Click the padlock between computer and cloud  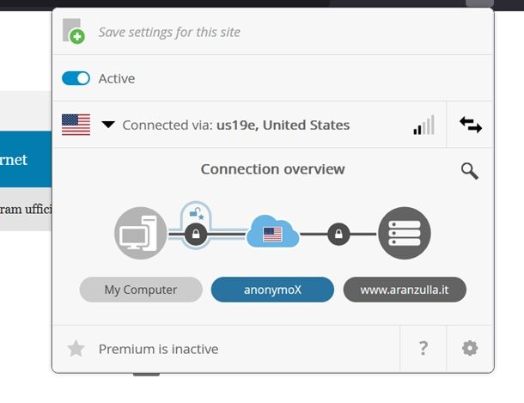(x=196, y=234)
